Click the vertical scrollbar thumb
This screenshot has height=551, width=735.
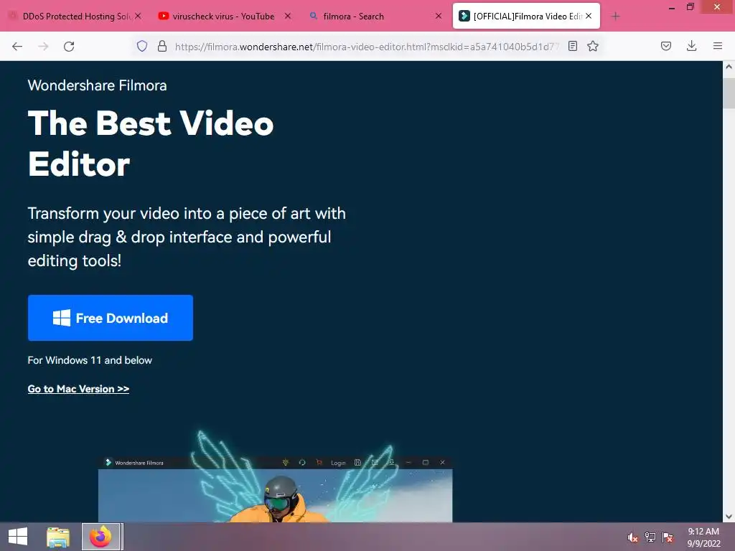(729, 93)
